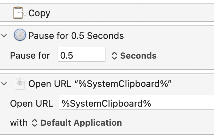Select the Copy action title
Image resolution: width=214 pixels, height=137 pixels.
click(39, 13)
